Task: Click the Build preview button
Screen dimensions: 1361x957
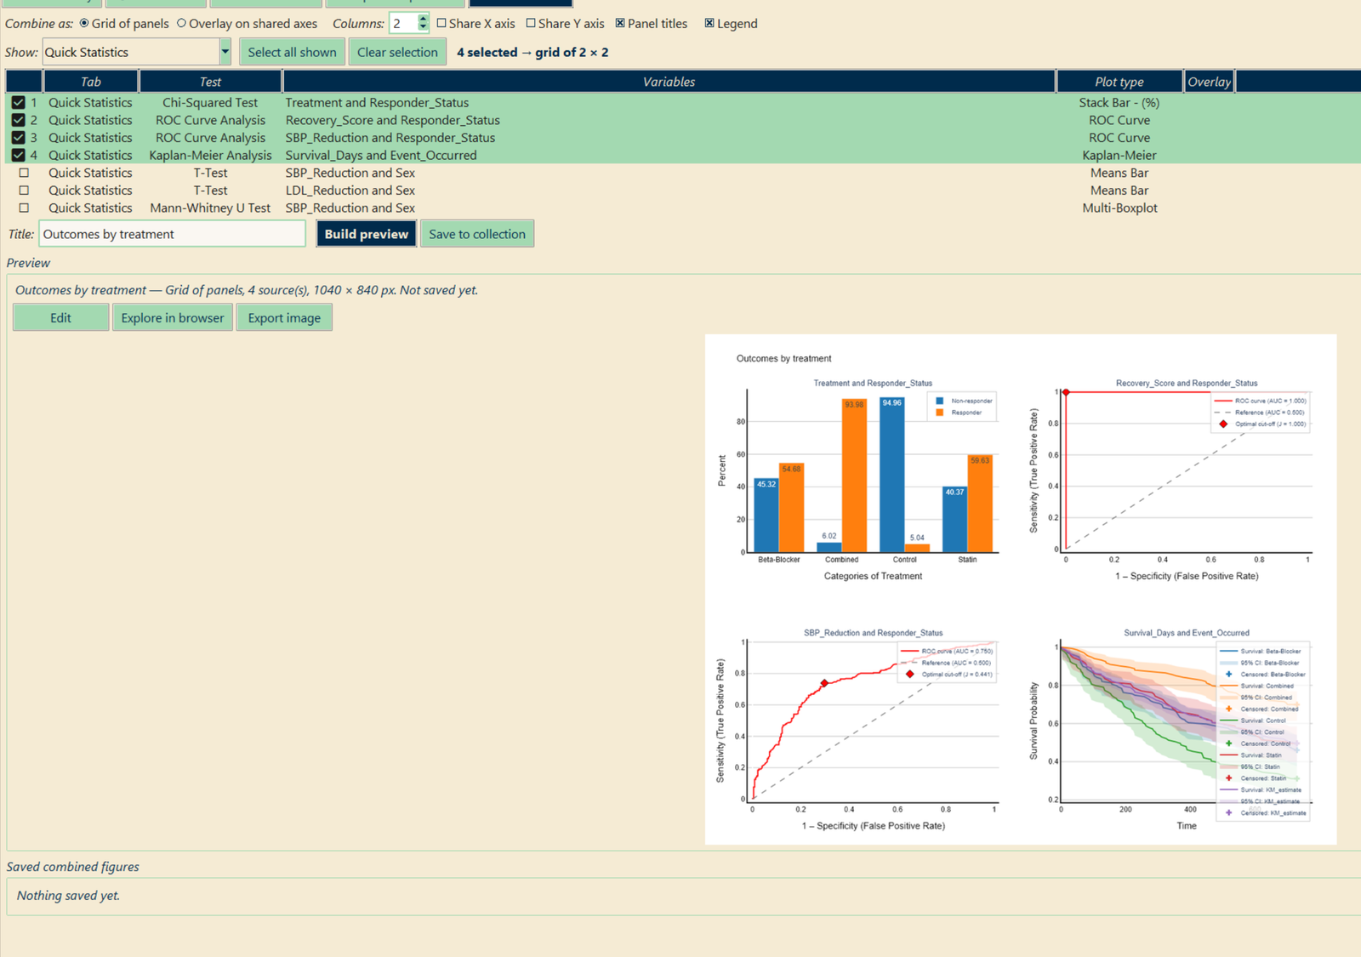Action: (367, 234)
